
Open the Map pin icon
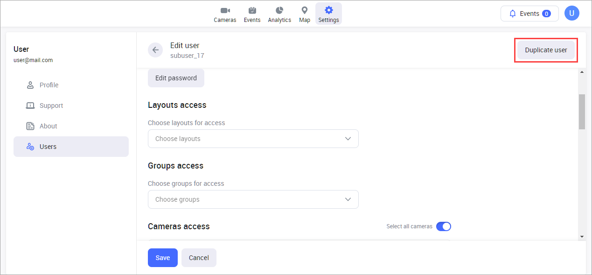coord(305,11)
